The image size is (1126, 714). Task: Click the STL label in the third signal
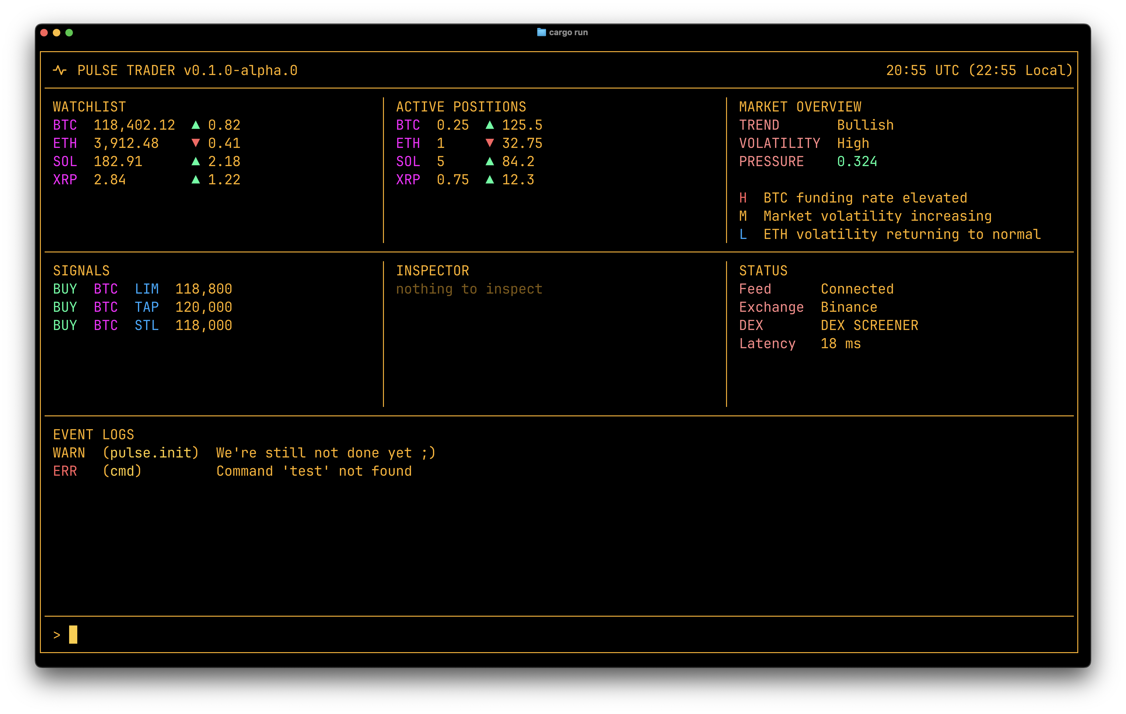click(147, 326)
